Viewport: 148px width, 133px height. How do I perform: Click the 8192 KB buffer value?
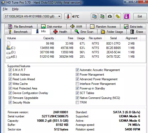point(62,125)
